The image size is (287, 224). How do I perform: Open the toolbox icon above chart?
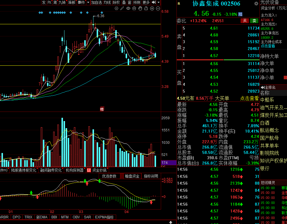pos(134,8)
